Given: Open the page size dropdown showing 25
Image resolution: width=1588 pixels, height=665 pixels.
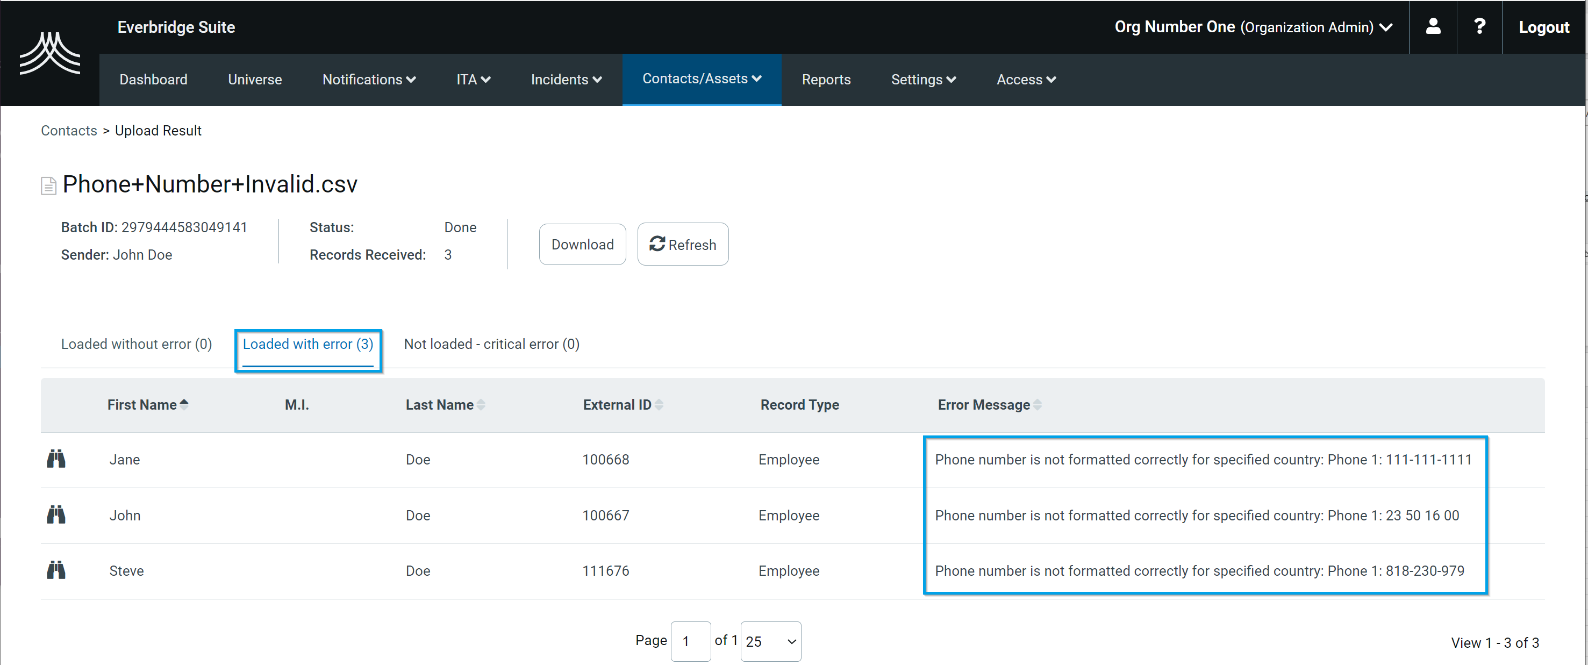Looking at the screenshot, I should pos(770,641).
